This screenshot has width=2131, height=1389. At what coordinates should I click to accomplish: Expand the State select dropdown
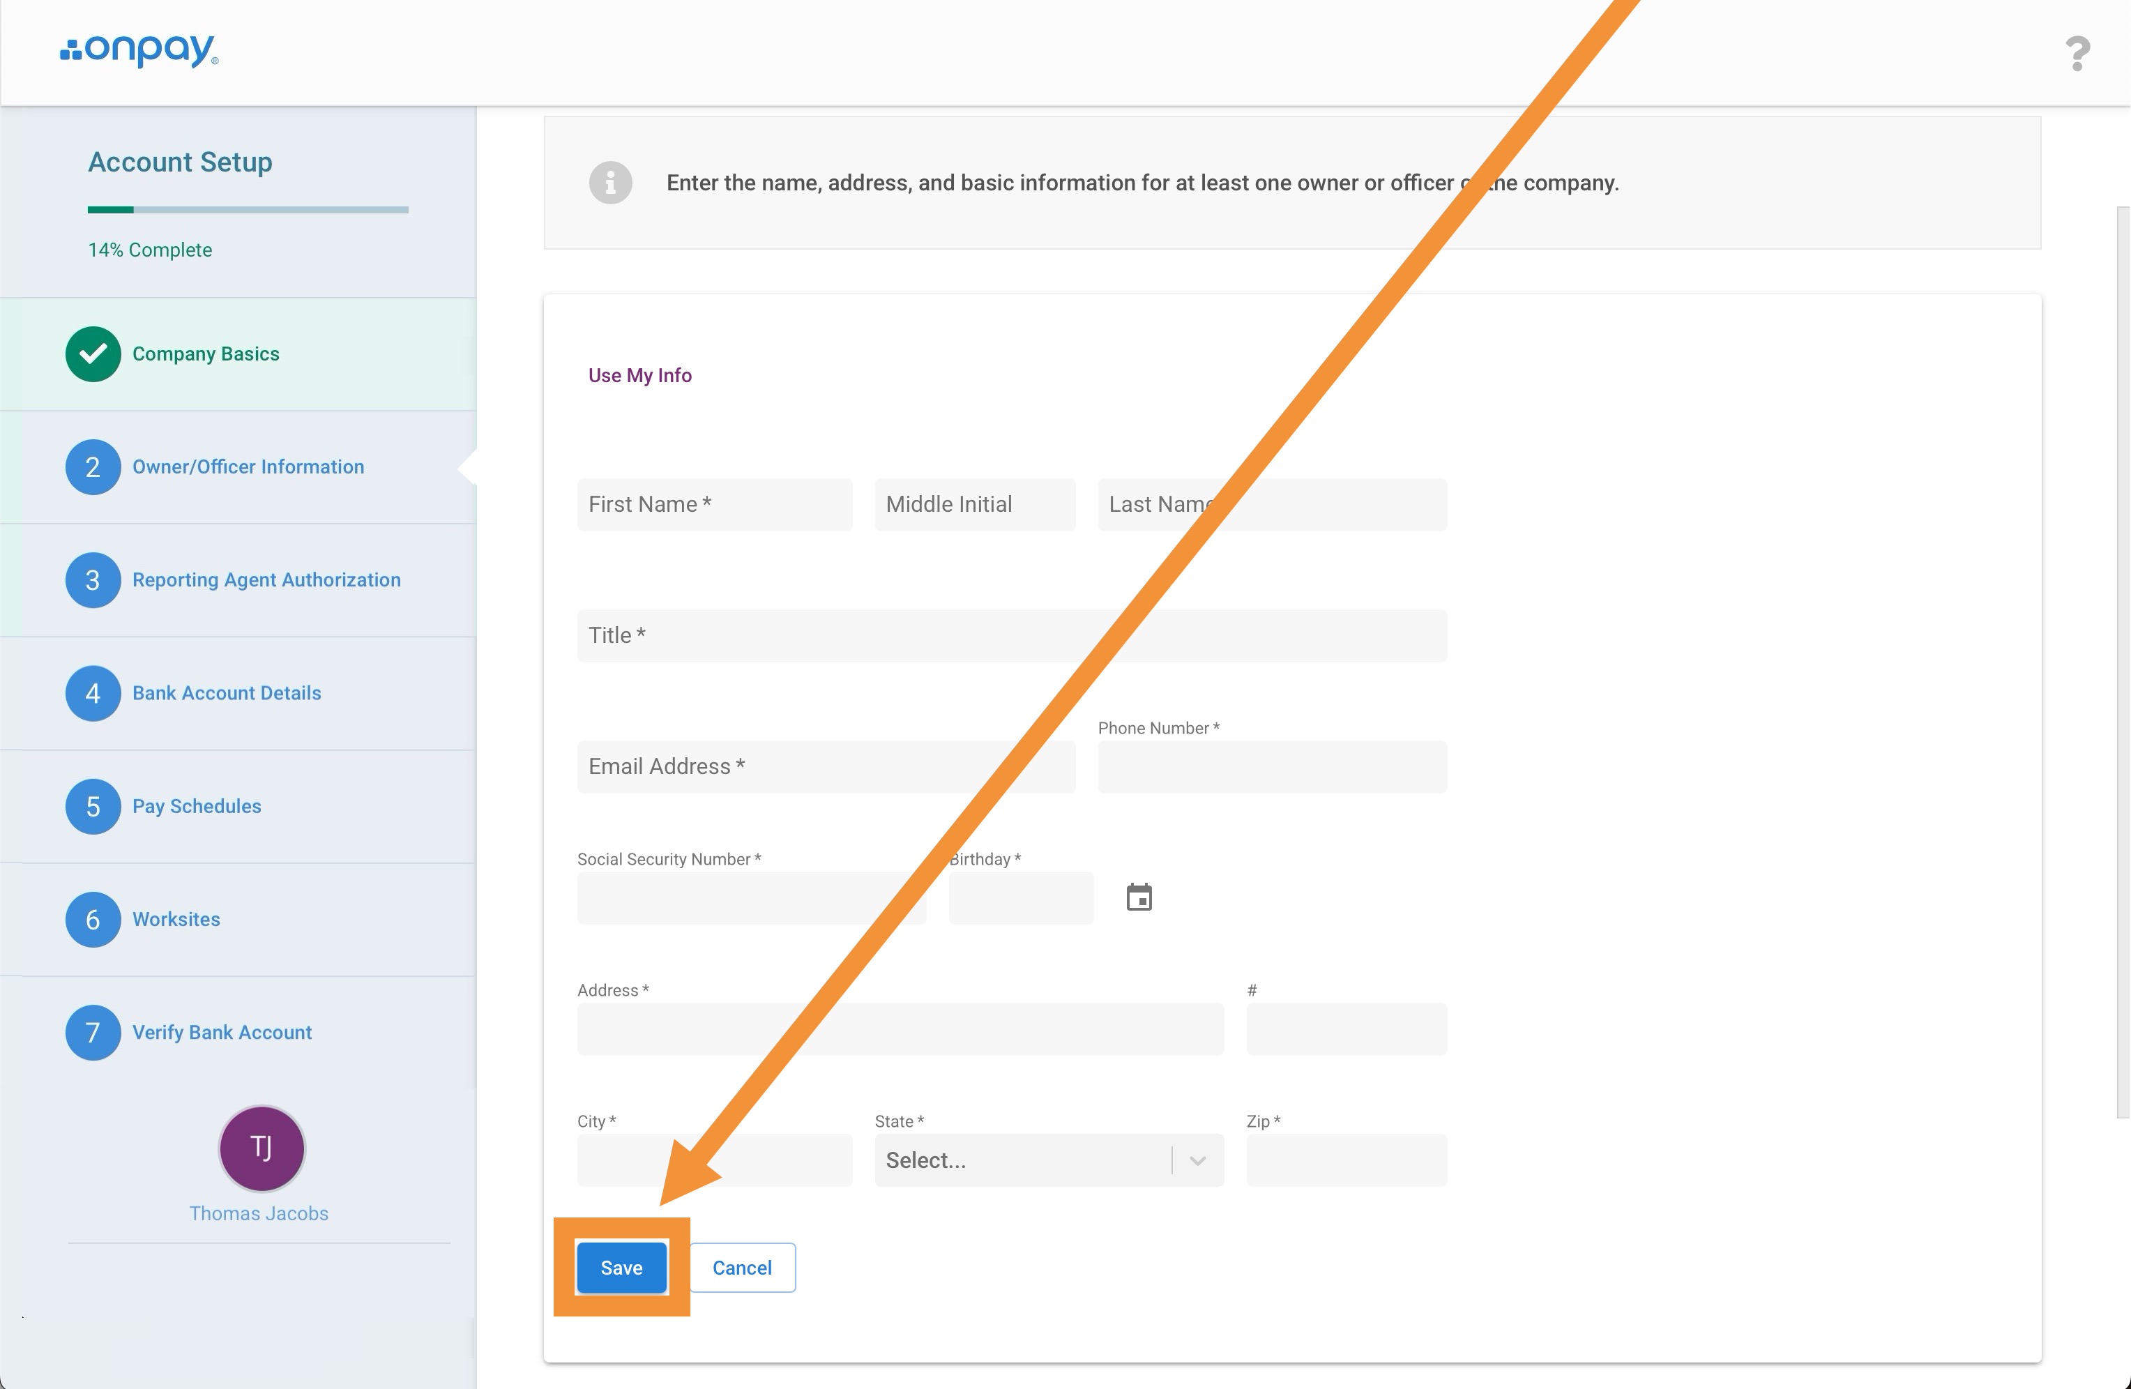tap(1021, 1160)
